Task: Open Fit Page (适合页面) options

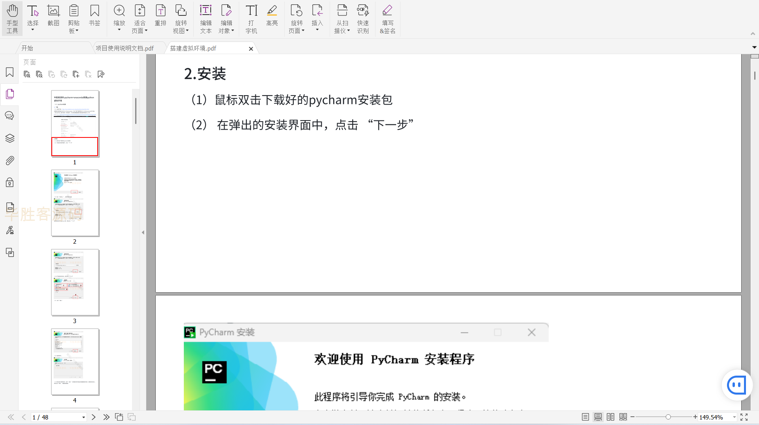Action: 140,19
